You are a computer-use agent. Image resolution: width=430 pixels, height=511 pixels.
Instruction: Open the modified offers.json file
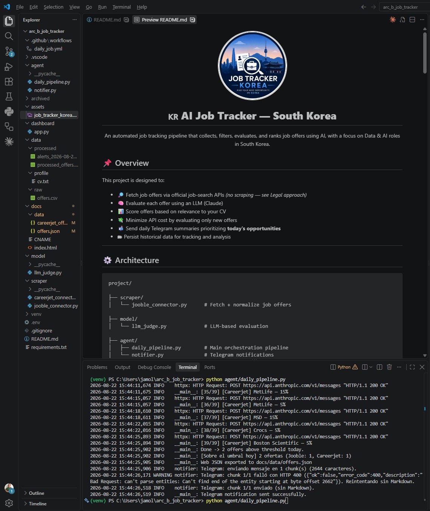pos(48,231)
